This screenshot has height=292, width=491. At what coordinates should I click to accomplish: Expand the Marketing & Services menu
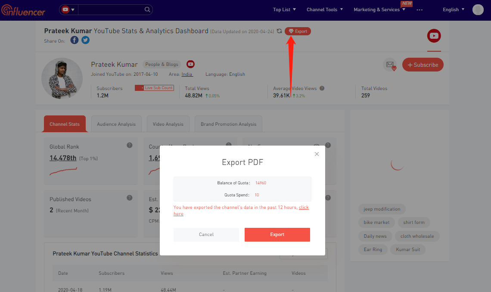pyautogui.click(x=379, y=10)
